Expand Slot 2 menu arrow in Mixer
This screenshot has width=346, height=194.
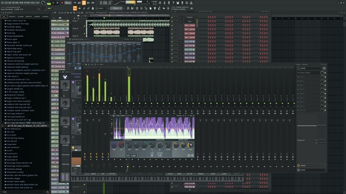click(298, 77)
